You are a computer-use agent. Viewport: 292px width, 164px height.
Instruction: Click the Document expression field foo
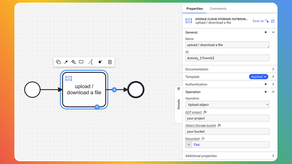pyautogui.click(x=230, y=145)
